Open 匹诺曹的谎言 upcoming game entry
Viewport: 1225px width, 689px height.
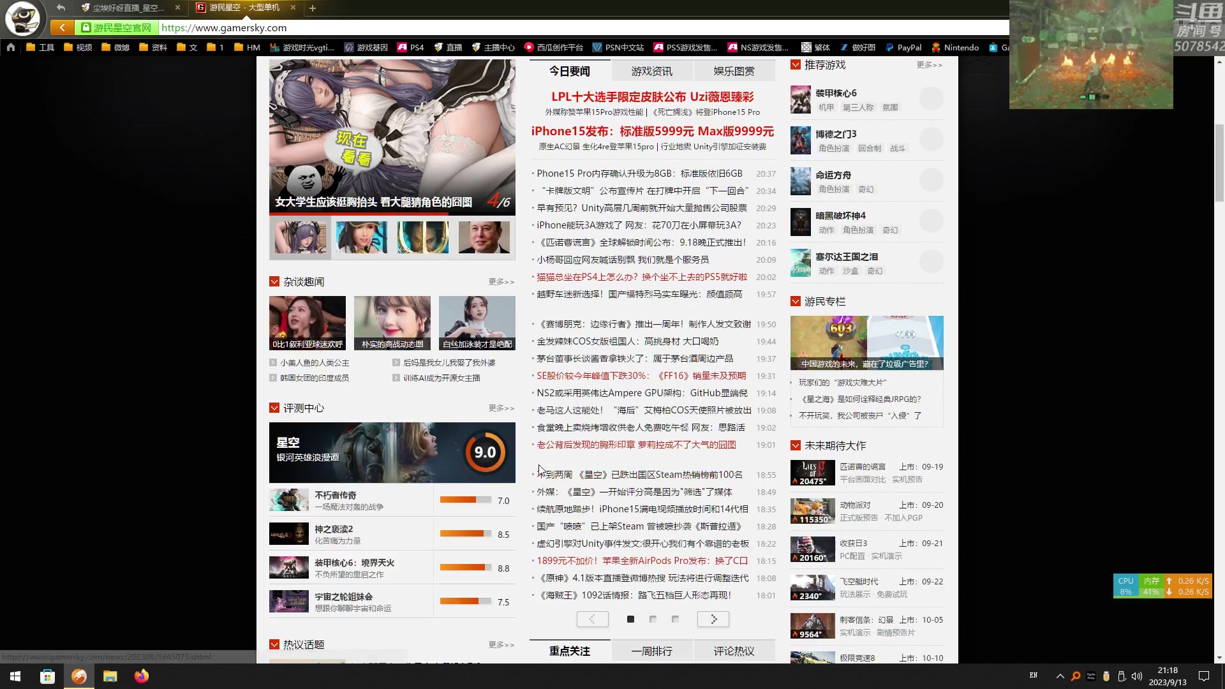[866, 473]
